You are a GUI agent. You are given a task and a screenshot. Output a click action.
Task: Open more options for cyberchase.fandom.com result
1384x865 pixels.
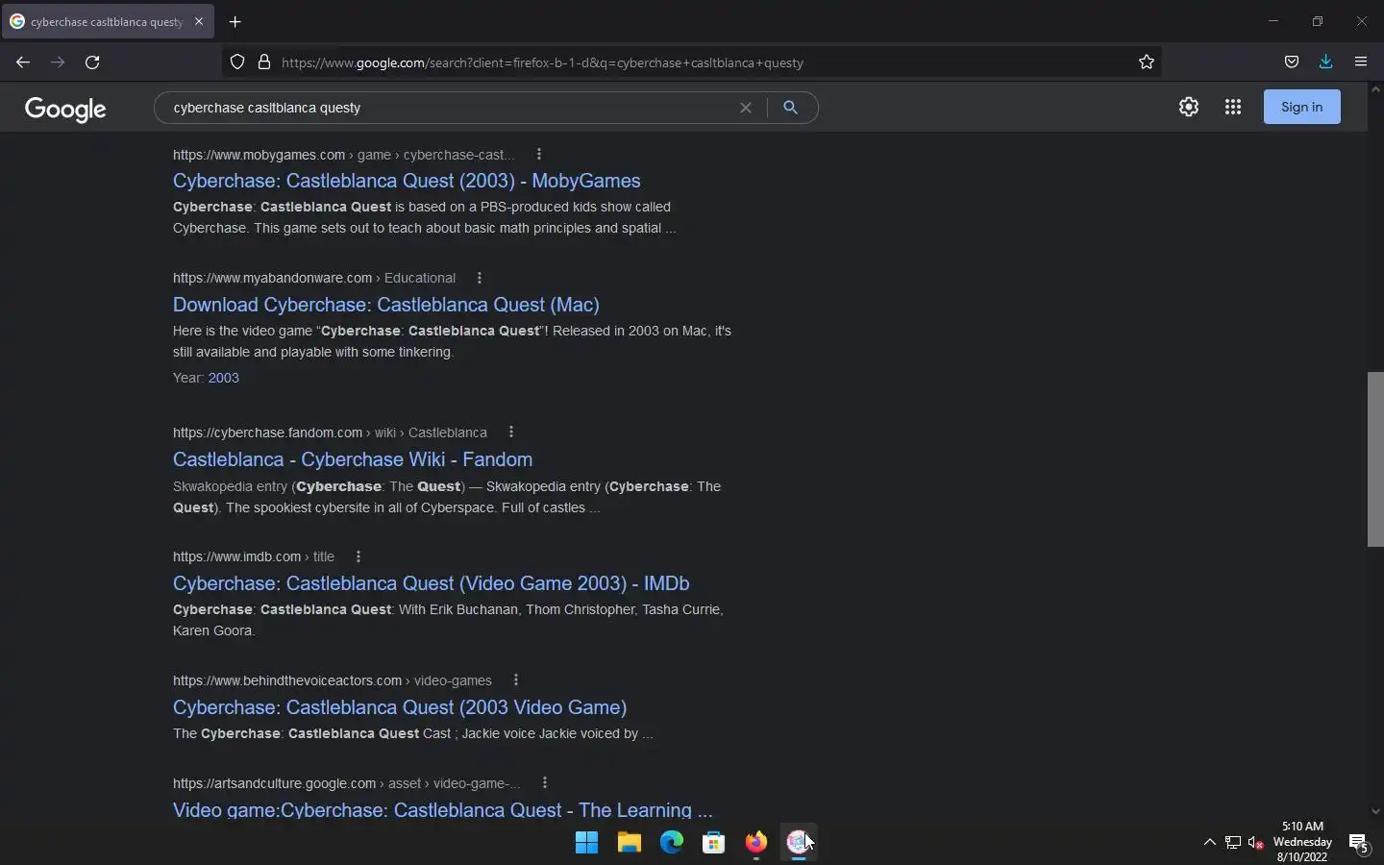[511, 432]
